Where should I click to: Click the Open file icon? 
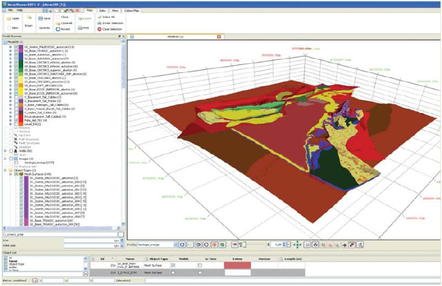(8, 19)
